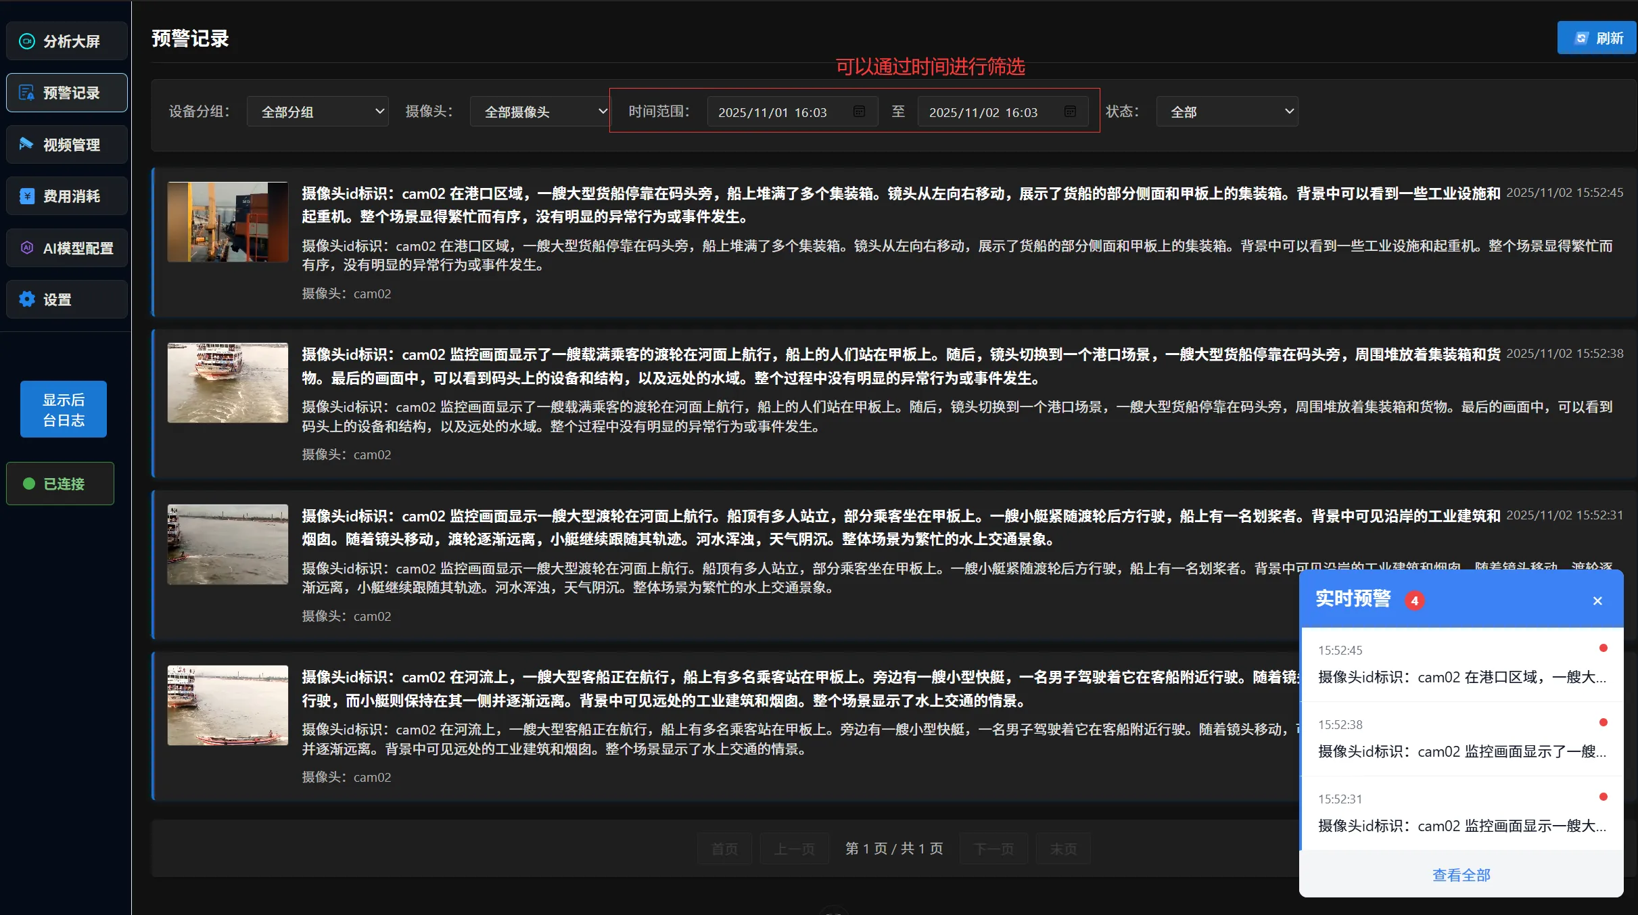The height and width of the screenshot is (915, 1638).
Task: Open calendar picker on end time field
Action: pyautogui.click(x=1070, y=112)
